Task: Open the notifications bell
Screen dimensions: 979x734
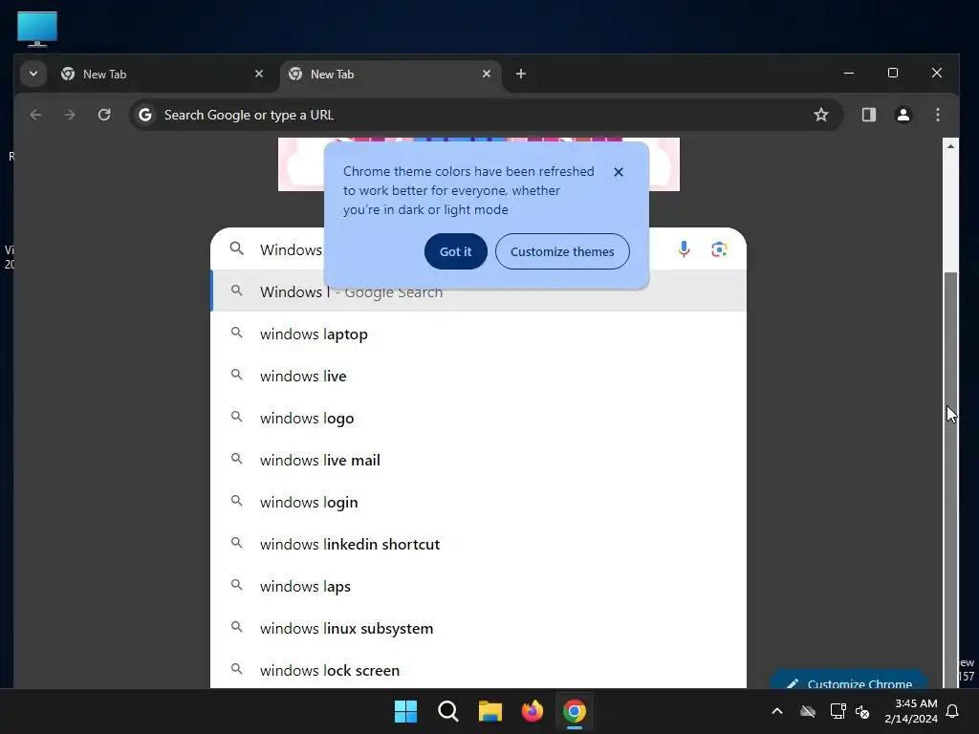Action: click(x=953, y=711)
